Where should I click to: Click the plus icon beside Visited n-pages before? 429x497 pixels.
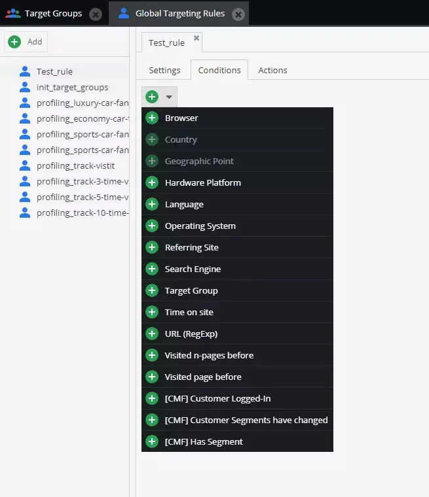[x=152, y=355]
